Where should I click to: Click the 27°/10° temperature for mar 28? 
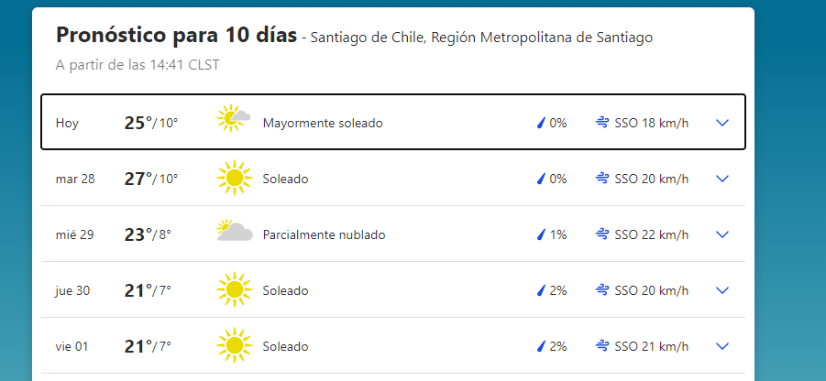click(150, 179)
